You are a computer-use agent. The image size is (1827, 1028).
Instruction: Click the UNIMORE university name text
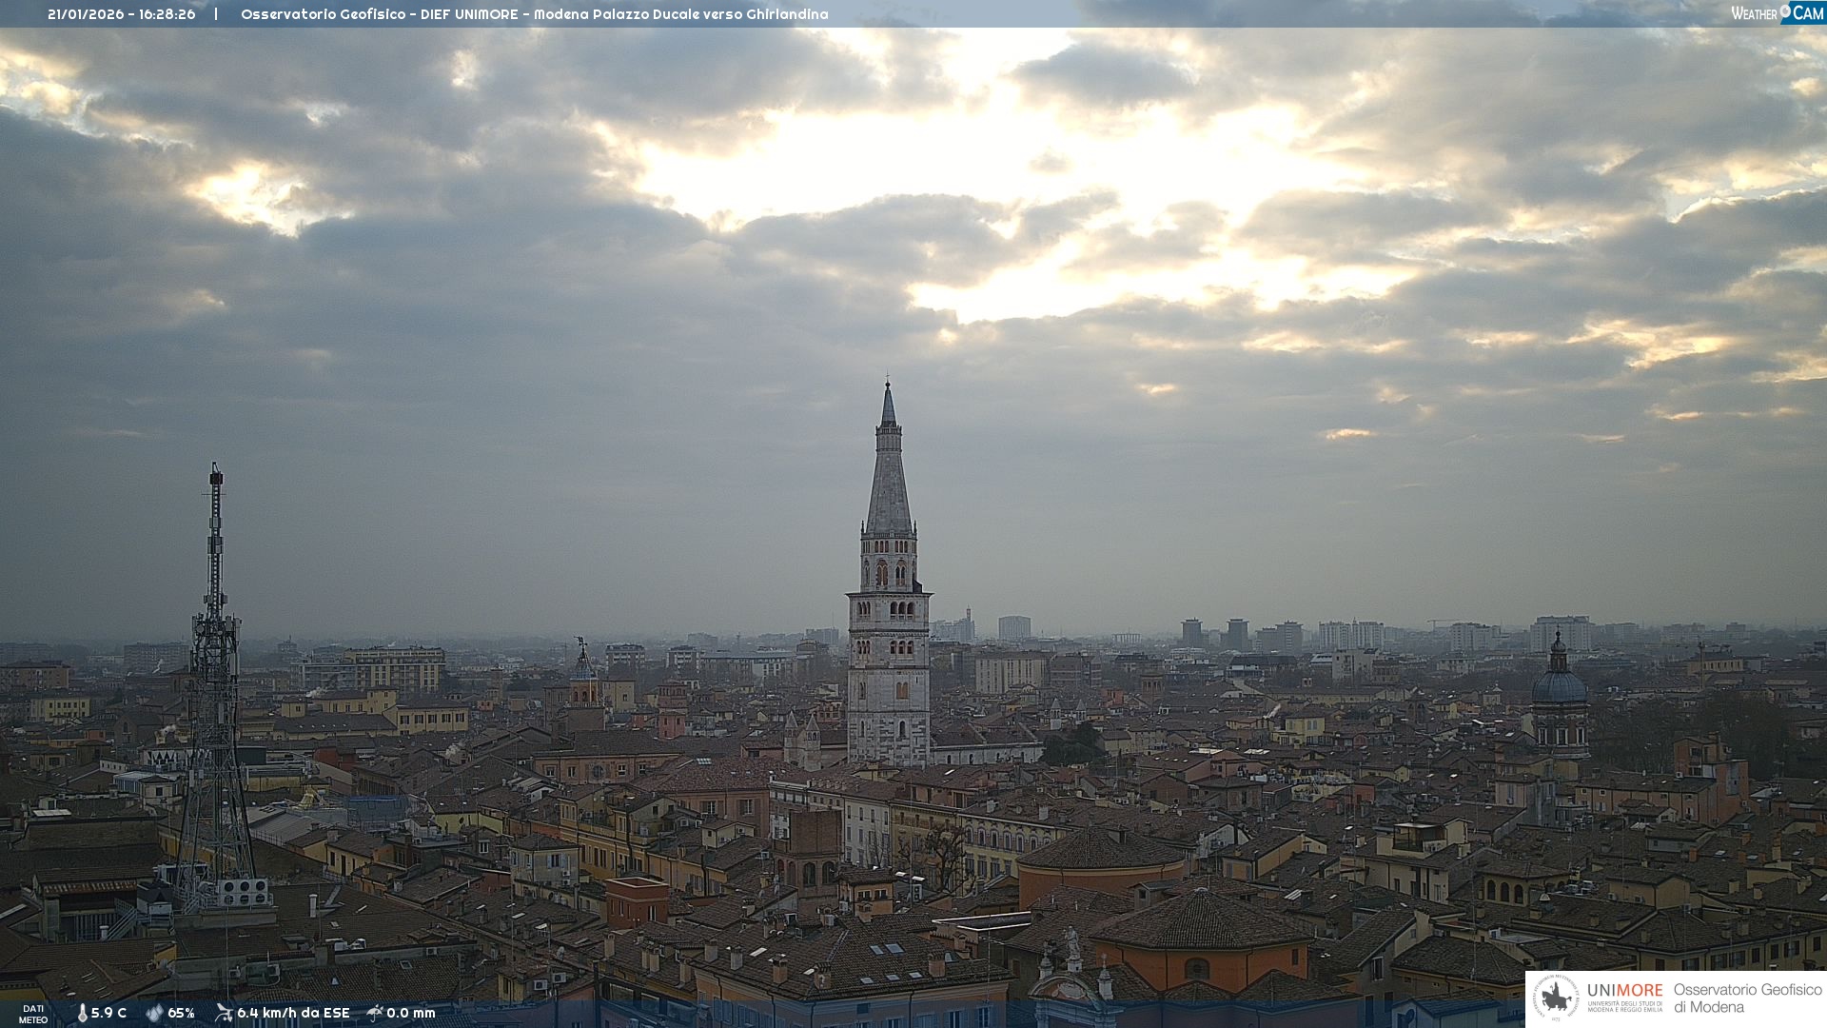tap(1624, 991)
